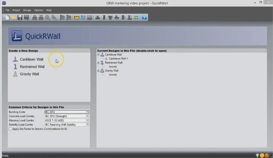Click the second magnifier preview icon
Screen dimensions: 273x158
click(x=54, y=17)
